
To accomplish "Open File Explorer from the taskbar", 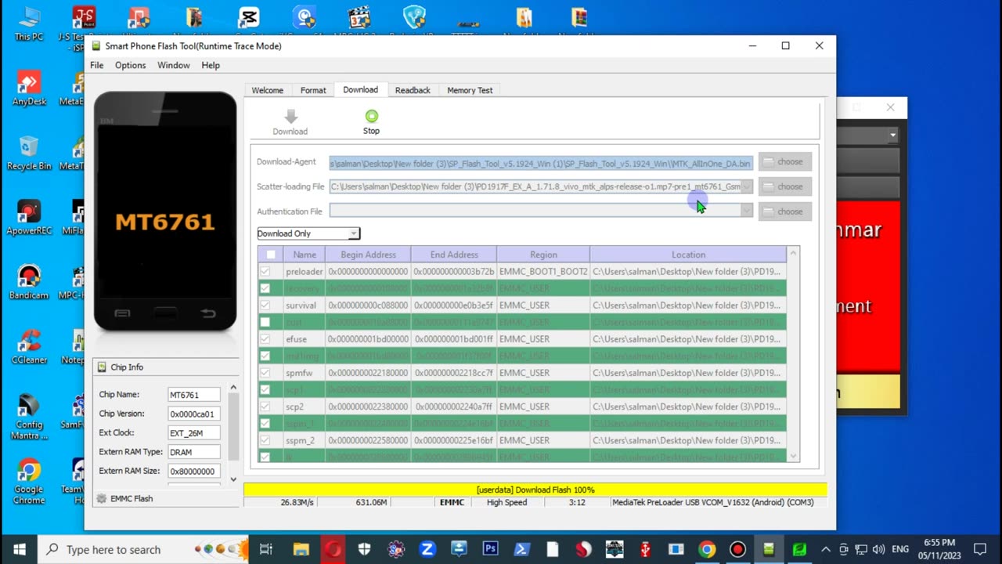I will click(x=301, y=549).
